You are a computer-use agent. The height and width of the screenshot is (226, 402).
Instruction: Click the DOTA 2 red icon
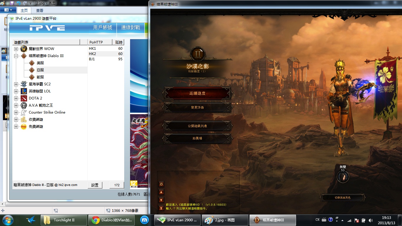point(24,98)
